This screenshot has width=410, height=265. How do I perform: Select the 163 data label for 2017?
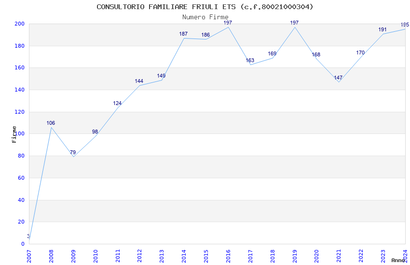pos(250,60)
